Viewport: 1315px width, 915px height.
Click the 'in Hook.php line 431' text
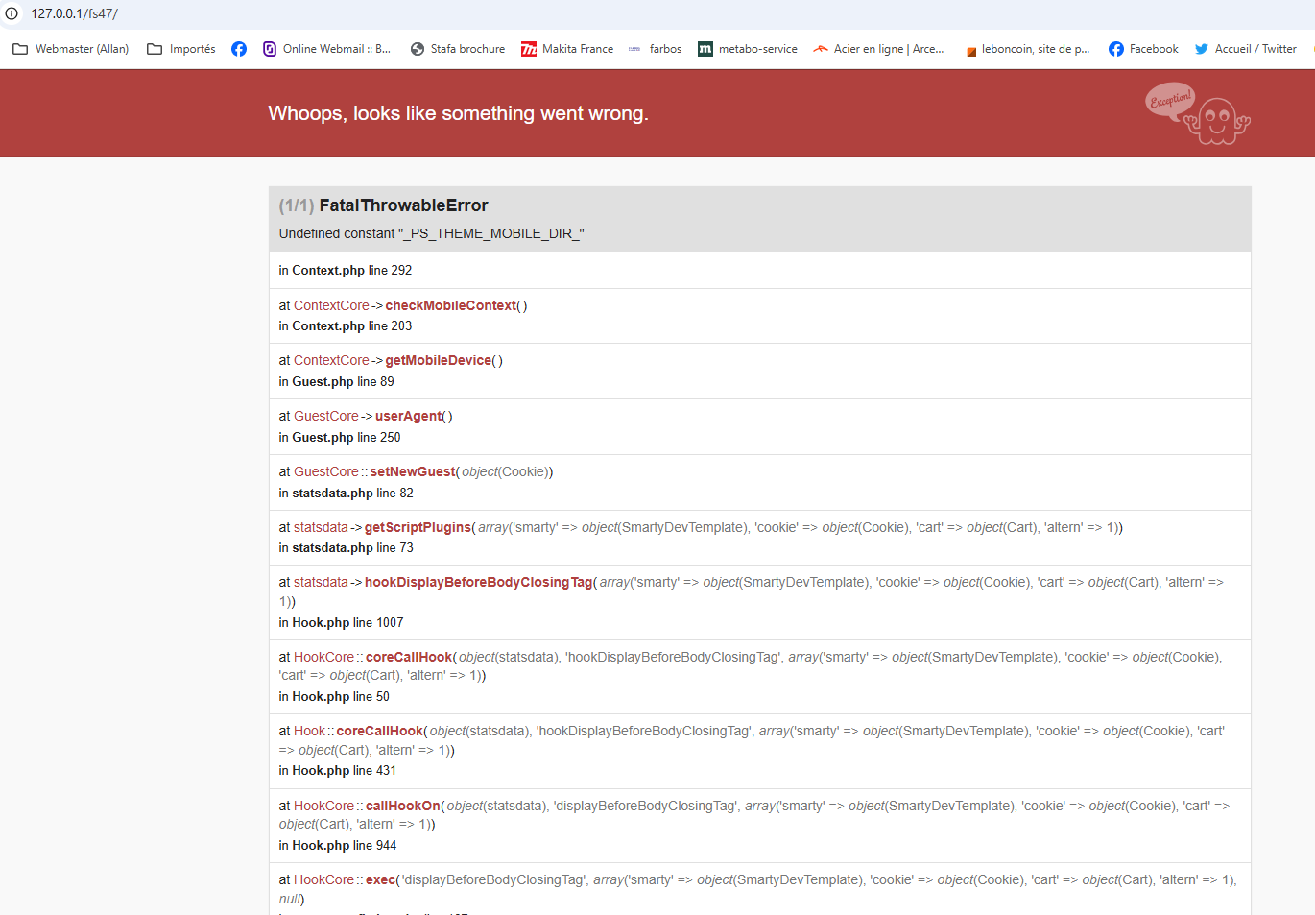click(338, 770)
